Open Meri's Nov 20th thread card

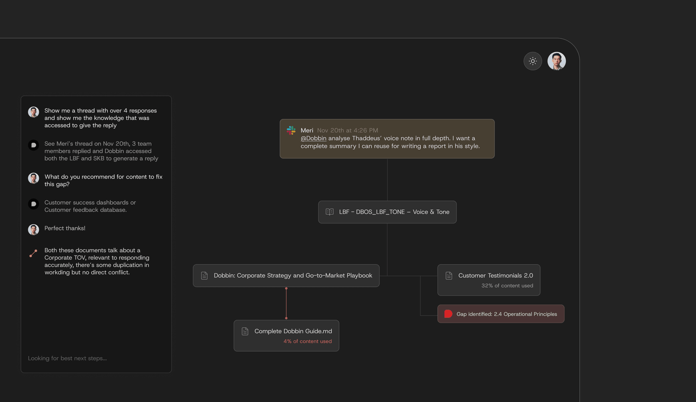pos(387,139)
